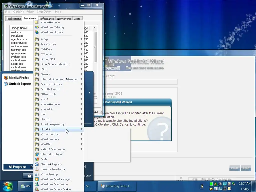Open the Drive Space Indicator folder

click(59, 64)
